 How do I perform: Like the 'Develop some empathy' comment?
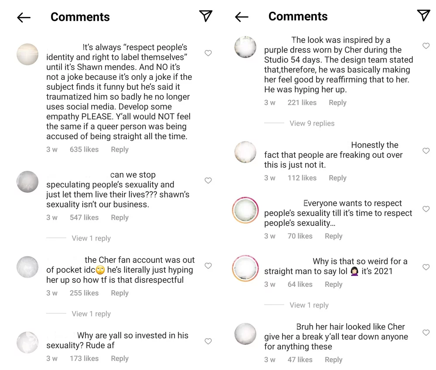(x=208, y=53)
